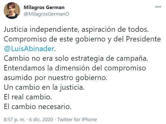
Task: Select the final line 'El cambio necesario.'
Action: (x=38, y=107)
